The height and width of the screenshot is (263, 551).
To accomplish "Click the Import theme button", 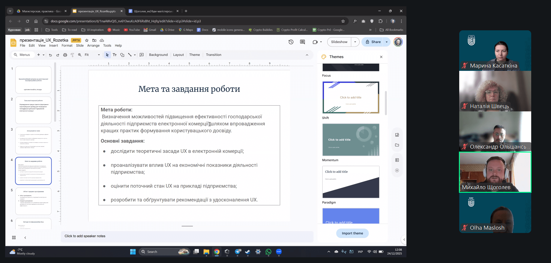I will coord(352,233).
